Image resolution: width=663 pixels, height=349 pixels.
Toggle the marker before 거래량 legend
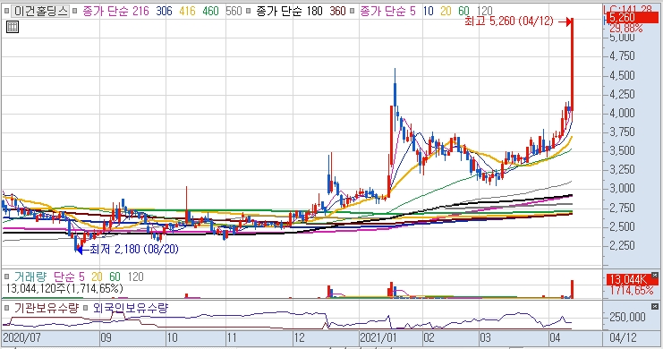(x=7, y=277)
